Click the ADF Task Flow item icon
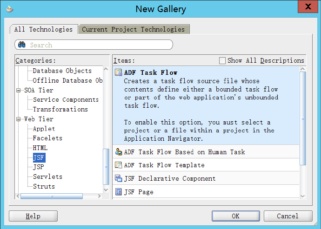Screen dimensions: 321x229 click(x=118, y=72)
